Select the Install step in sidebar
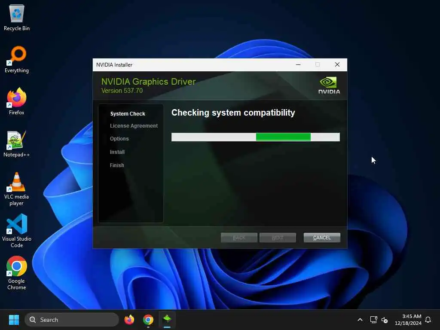The image size is (440, 330). click(117, 152)
